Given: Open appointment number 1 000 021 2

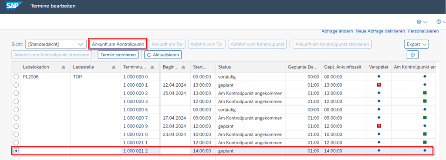Looking at the screenshot, I should [x=135, y=151].
